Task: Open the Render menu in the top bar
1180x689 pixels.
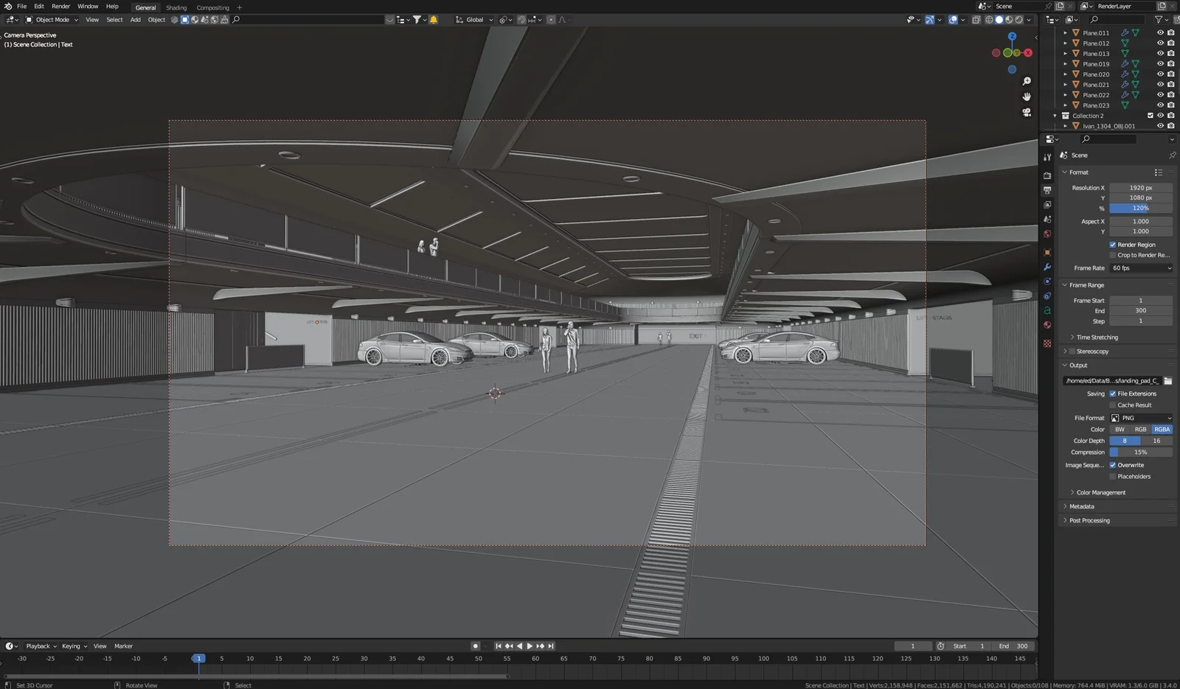Action: [x=60, y=7]
